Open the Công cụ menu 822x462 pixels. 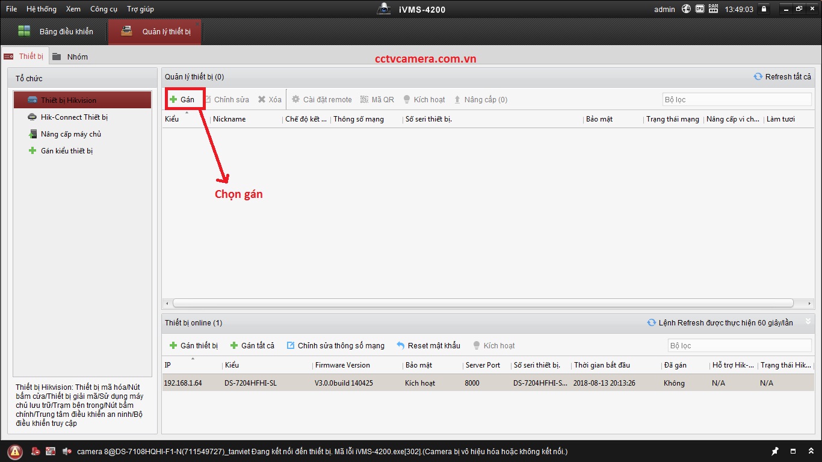tap(104, 9)
